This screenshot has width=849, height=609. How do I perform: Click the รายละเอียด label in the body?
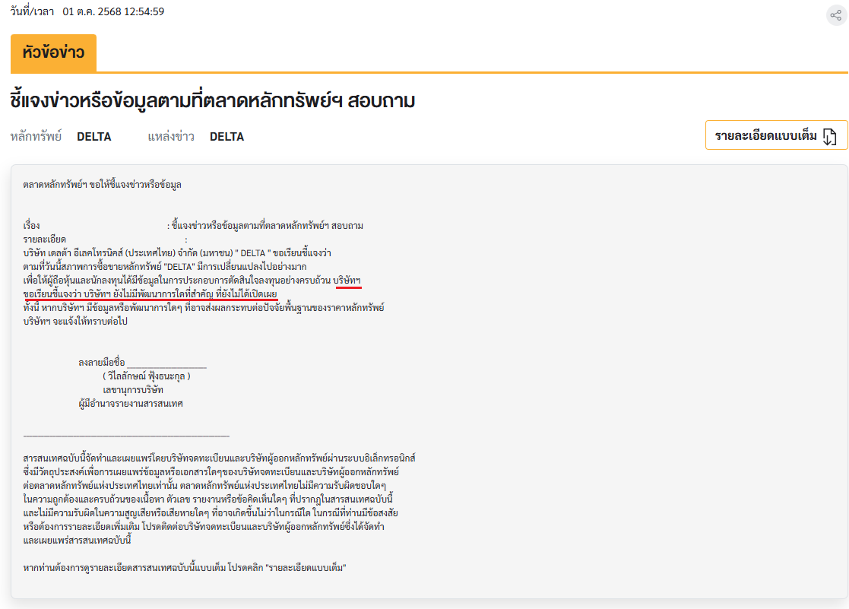coord(44,239)
